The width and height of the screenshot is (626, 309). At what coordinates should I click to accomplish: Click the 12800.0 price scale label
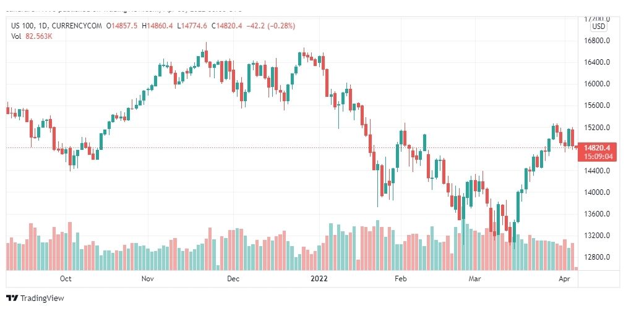pyautogui.click(x=597, y=257)
